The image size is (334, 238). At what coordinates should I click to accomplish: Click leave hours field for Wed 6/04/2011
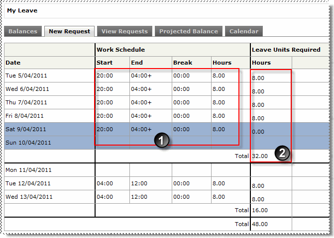pyautogui.click(x=258, y=92)
